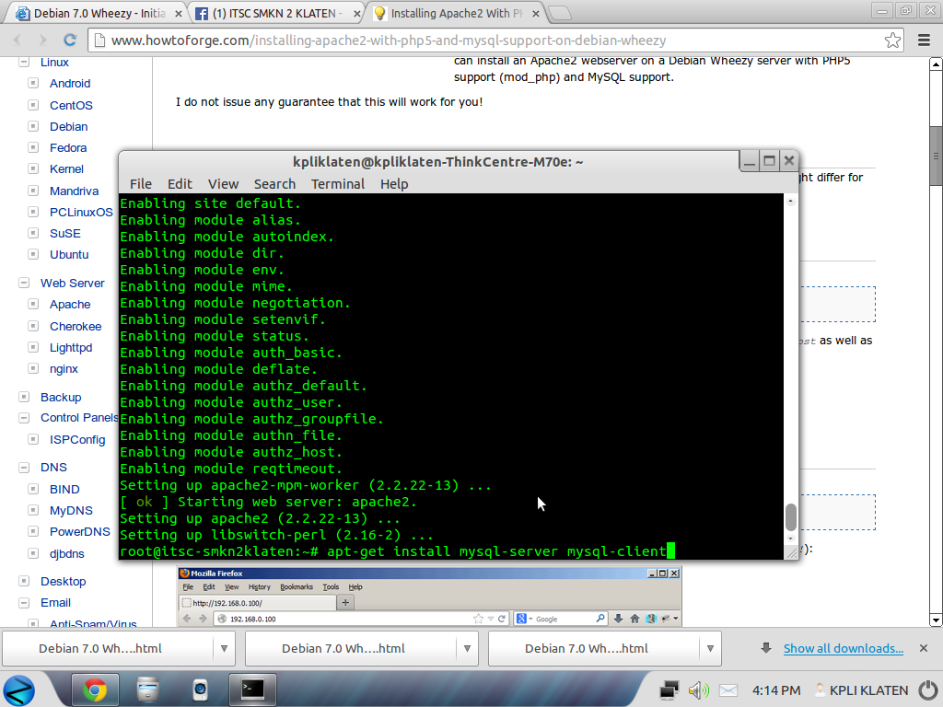Open the file manager taskbar icon
943x707 pixels.
[147, 690]
